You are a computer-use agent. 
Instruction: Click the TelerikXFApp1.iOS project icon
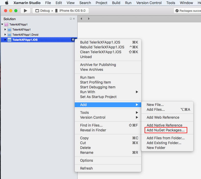point(9,40)
